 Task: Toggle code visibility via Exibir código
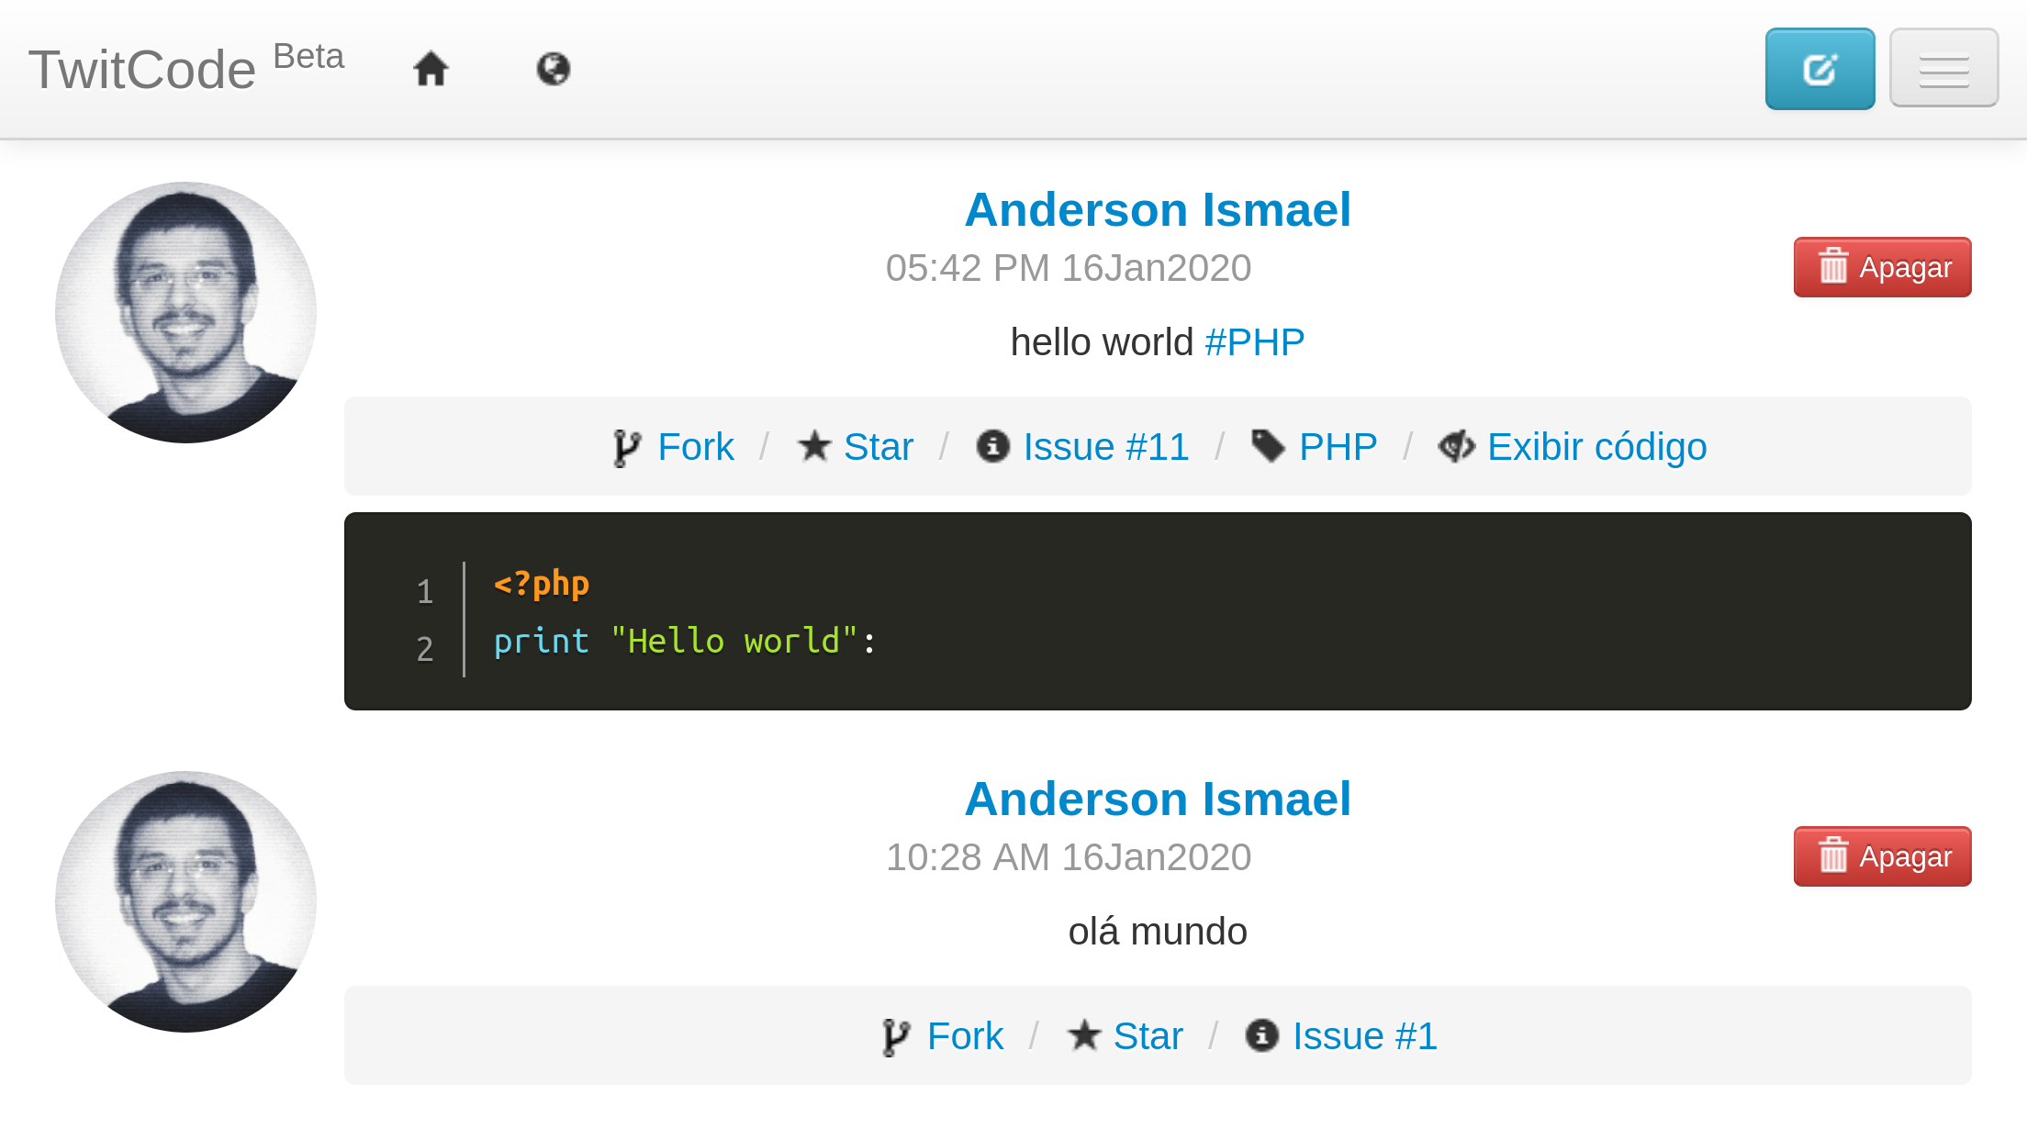[x=1596, y=446]
